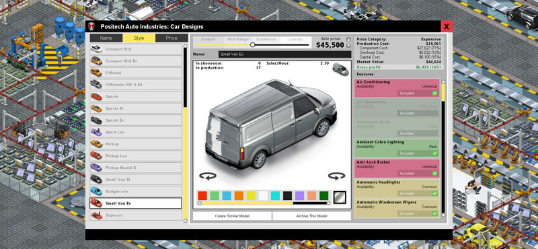Click the small van thumbnail beside Sales/Hour

(340, 69)
